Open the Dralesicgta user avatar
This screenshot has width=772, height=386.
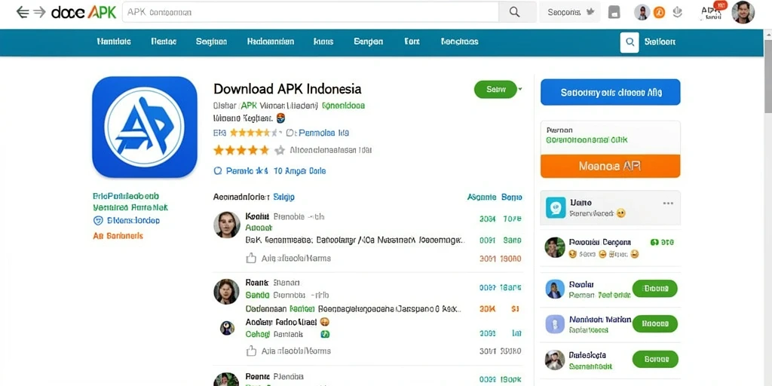[x=555, y=360]
